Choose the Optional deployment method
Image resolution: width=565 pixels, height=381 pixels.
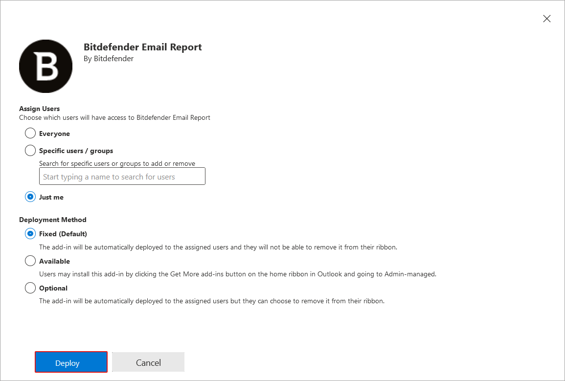30,288
